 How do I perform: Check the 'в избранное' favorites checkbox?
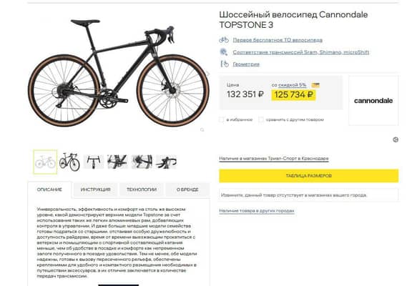222,119
